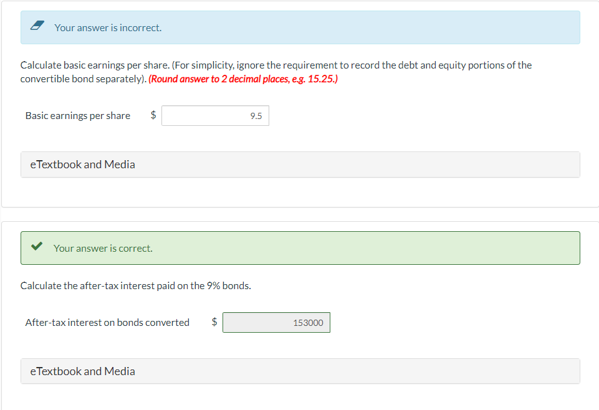Click 'Calculate basic earnings per share' question text
The width and height of the screenshot is (599, 410).
[x=276, y=72]
